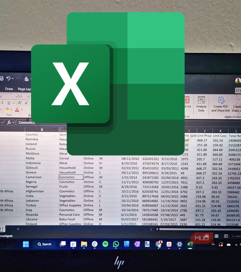Click the formula bar Enter checkmark
The width and height of the screenshot is (241, 272).
point(3,122)
